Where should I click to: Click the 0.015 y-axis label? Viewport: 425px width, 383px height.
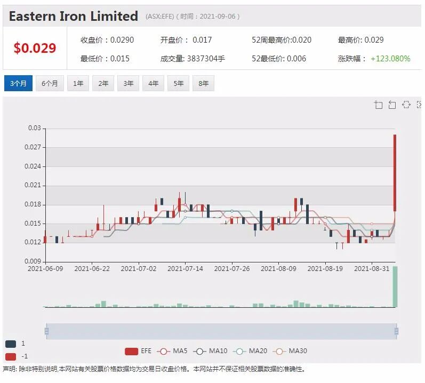click(33, 224)
